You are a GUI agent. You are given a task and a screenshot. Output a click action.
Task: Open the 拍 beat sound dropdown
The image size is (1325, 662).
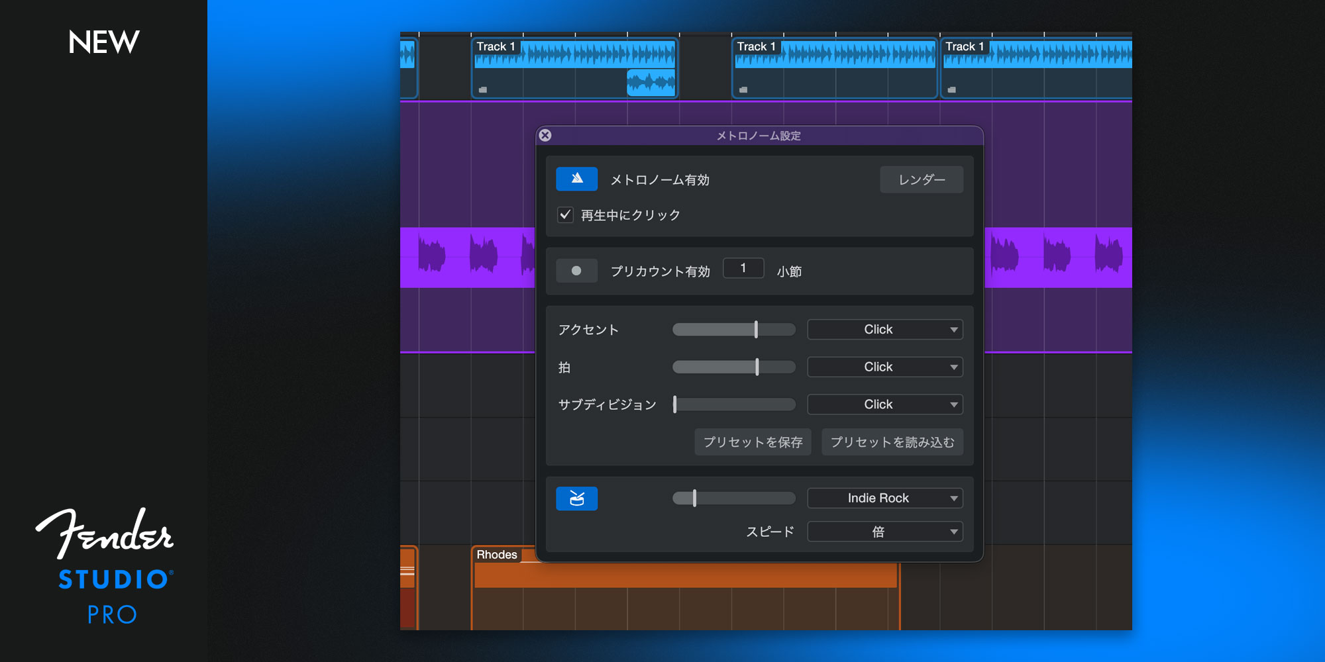click(884, 367)
